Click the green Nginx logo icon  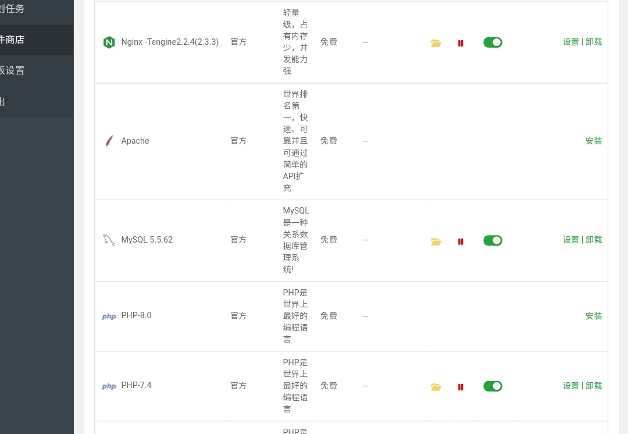(109, 42)
